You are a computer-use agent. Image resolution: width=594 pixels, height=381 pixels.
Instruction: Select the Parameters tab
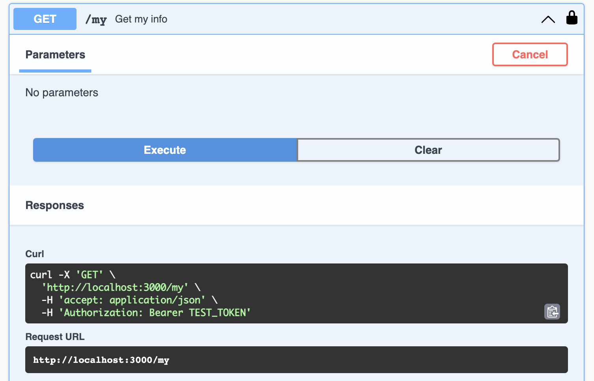point(55,55)
